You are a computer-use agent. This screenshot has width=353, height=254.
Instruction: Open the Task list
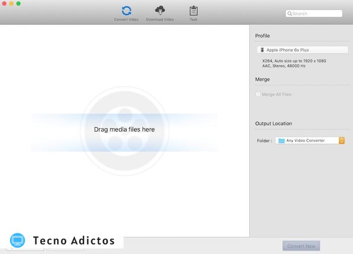click(194, 13)
